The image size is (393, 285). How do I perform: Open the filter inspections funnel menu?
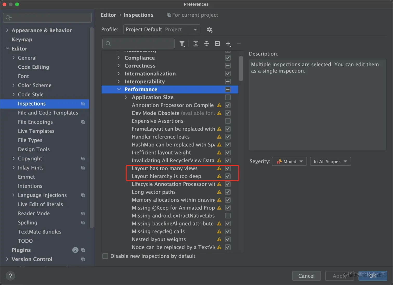(x=182, y=44)
